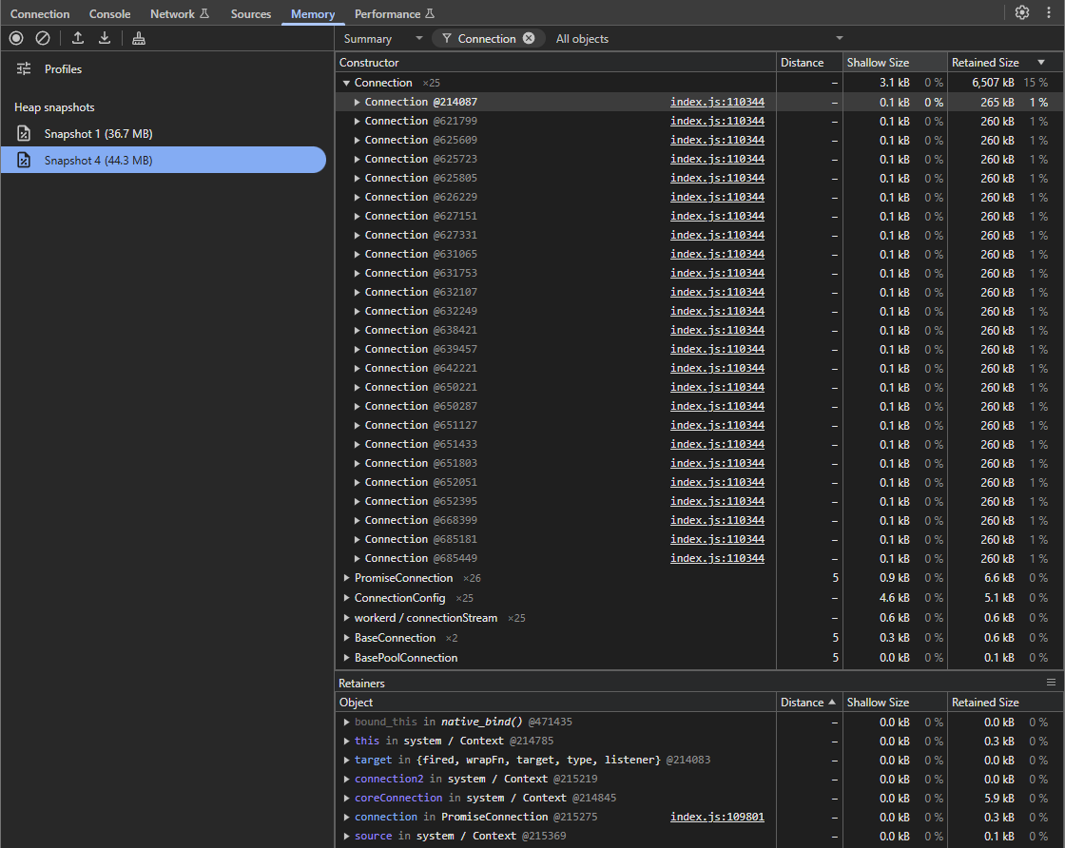
Task: Switch to the Sources tab
Action: coord(250,13)
